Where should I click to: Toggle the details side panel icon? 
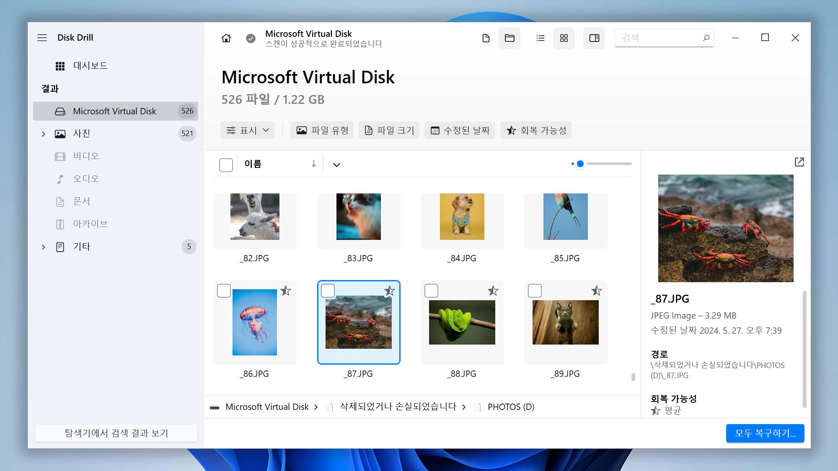(594, 38)
